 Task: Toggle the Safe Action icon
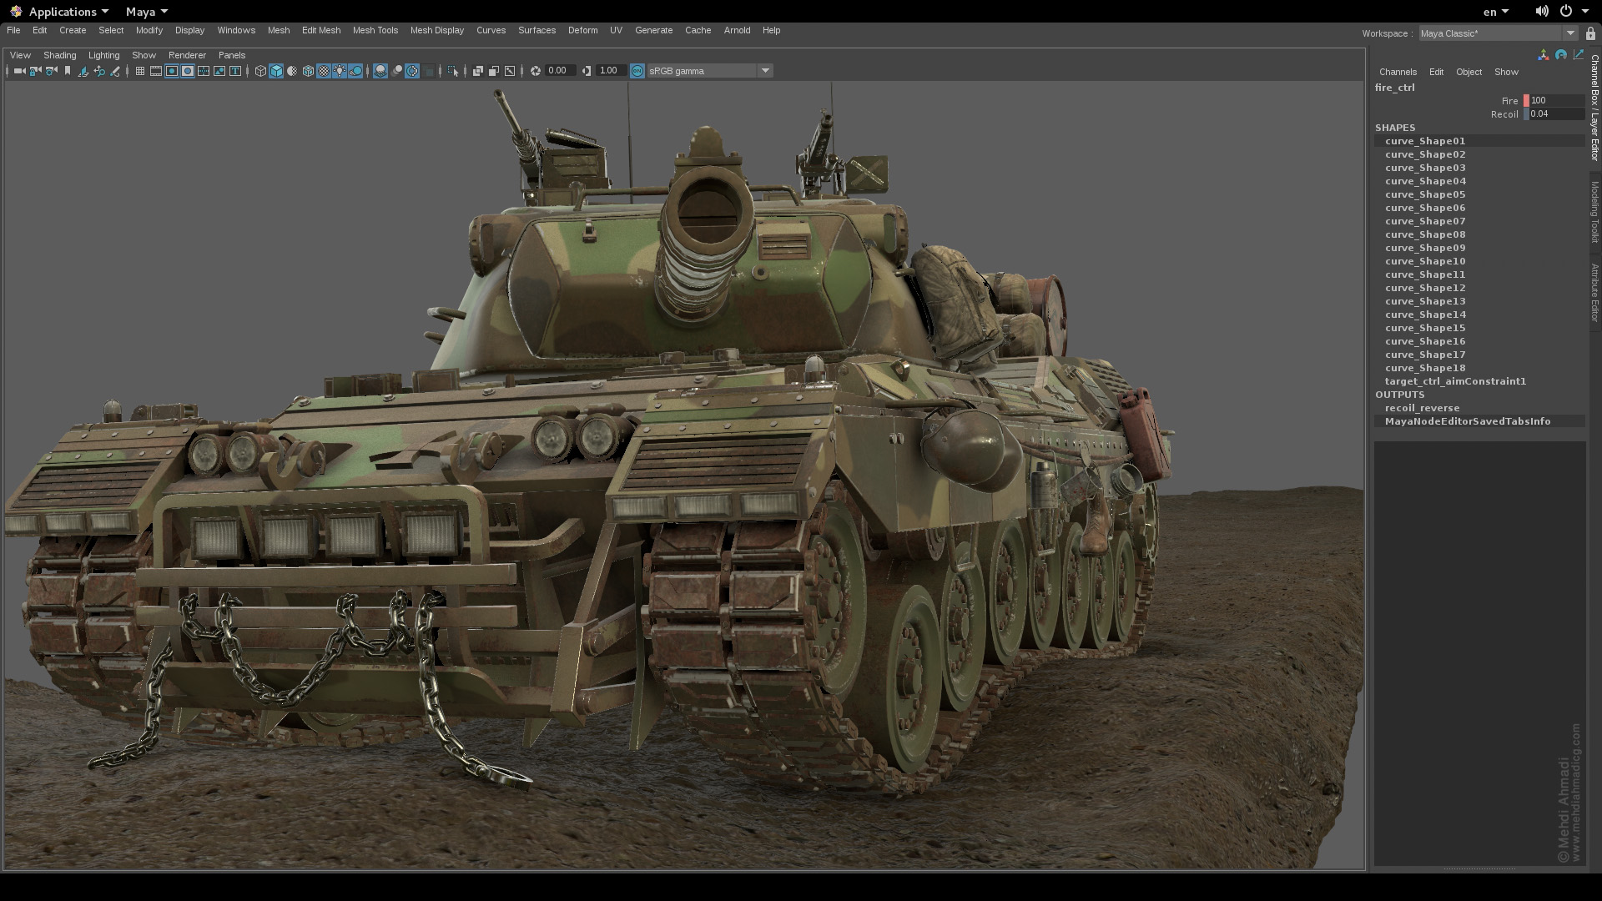pyautogui.click(x=219, y=71)
